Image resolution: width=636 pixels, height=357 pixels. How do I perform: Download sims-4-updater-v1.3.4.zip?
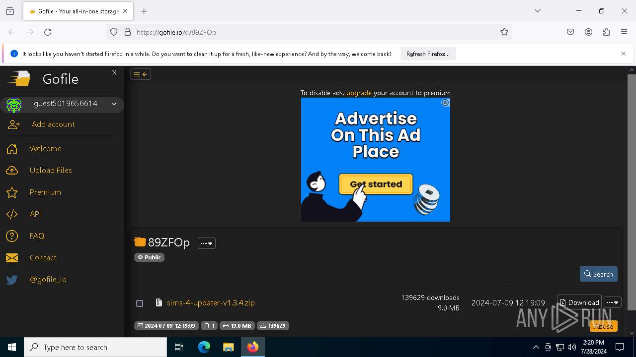click(579, 302)
